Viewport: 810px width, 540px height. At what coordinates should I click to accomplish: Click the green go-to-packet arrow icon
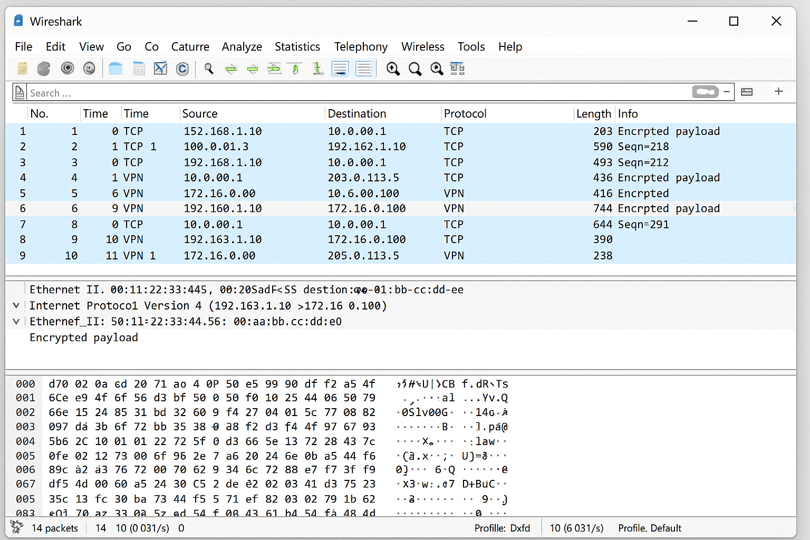pyautogui.click(x=274, y=68)
